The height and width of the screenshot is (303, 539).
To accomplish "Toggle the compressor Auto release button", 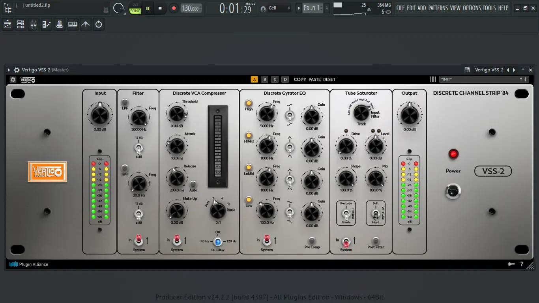I will tap(193, 184).
